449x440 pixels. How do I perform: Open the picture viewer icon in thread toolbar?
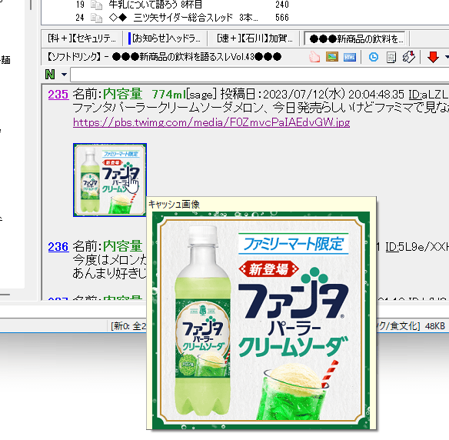coord(332,57)
